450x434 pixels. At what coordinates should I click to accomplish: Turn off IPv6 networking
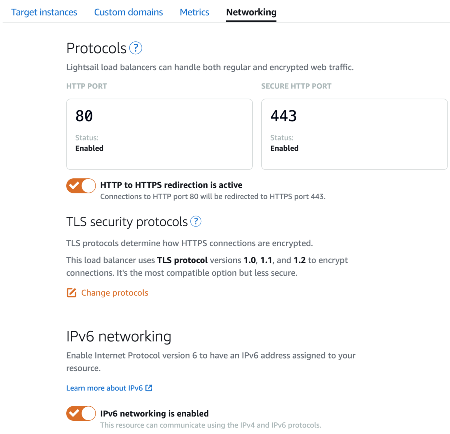(81, 414)
